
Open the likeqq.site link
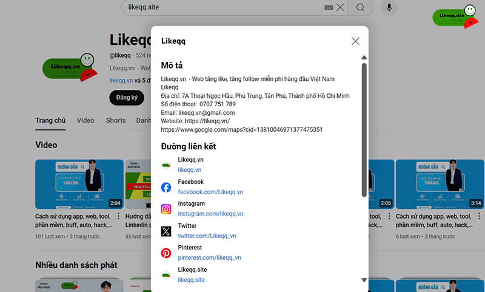point(191,280)
